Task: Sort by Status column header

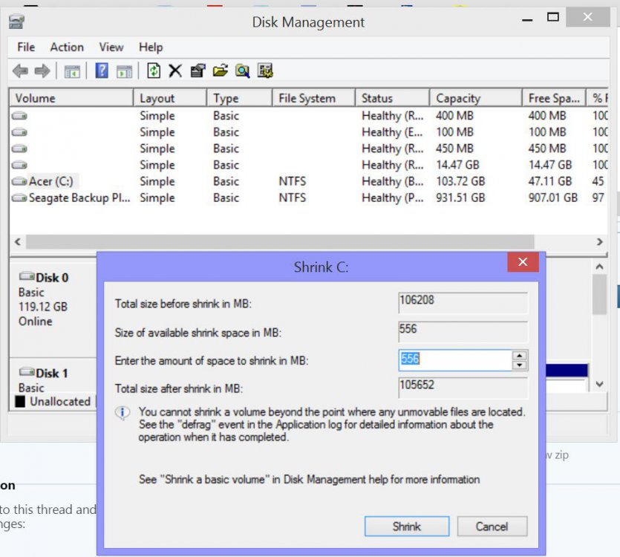Action: tap(393, 98)
